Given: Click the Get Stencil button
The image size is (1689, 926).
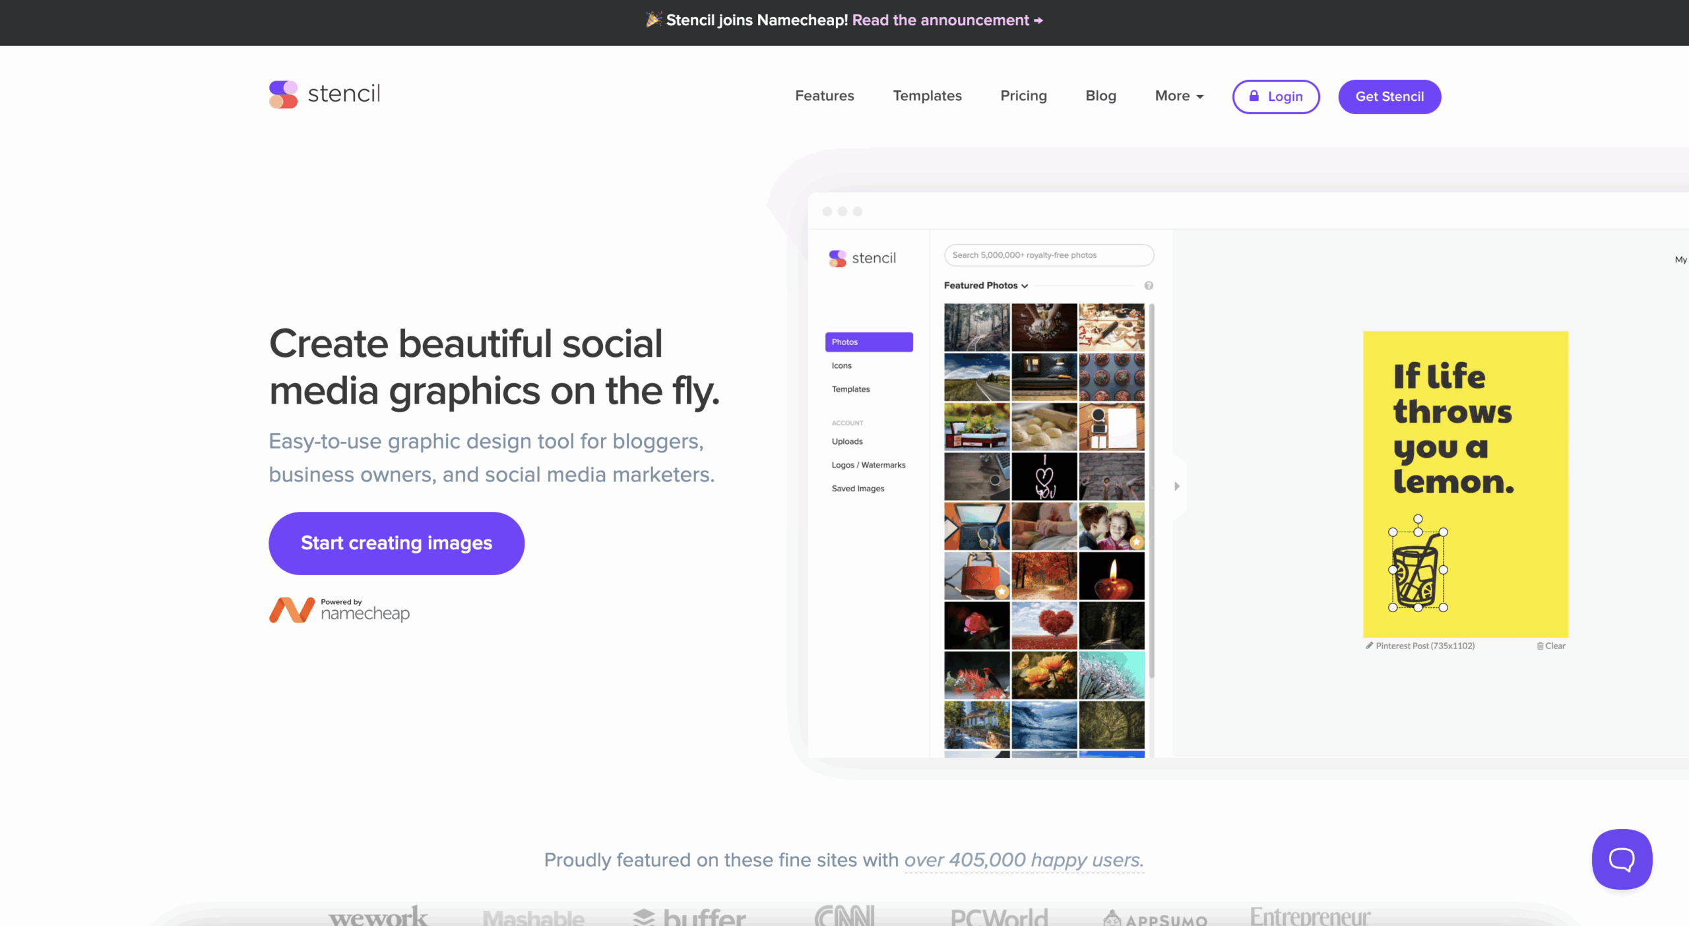Looking at the screenshot, I should point(1389,97).
